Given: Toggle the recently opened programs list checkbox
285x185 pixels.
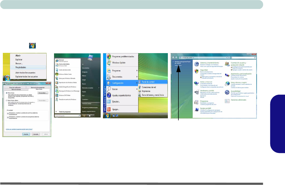Looking at the screenshot, I should point(8,118).
